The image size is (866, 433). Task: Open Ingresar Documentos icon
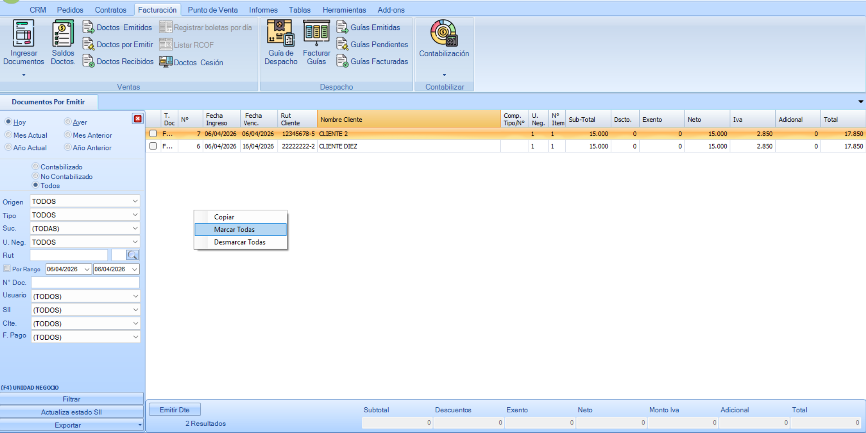point(24,34)
